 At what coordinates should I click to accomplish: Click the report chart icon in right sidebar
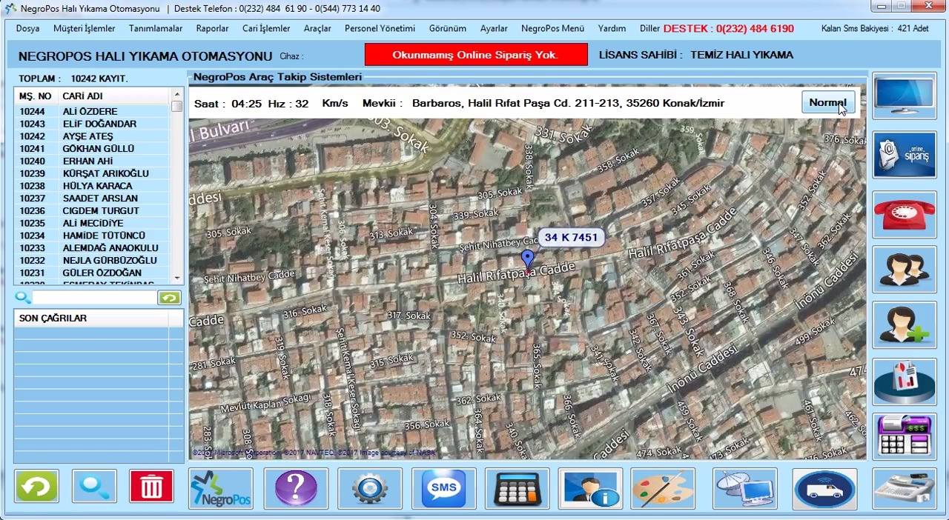click(905, 381)
